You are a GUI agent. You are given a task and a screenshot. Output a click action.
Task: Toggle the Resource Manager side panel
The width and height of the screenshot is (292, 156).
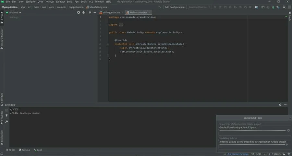click(x=2, y=38)
